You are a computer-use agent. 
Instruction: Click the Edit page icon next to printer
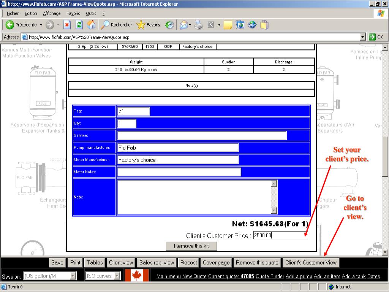pos(211,25)
